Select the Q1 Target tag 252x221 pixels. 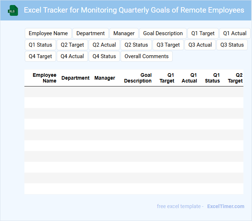click(x=203, y=33)
